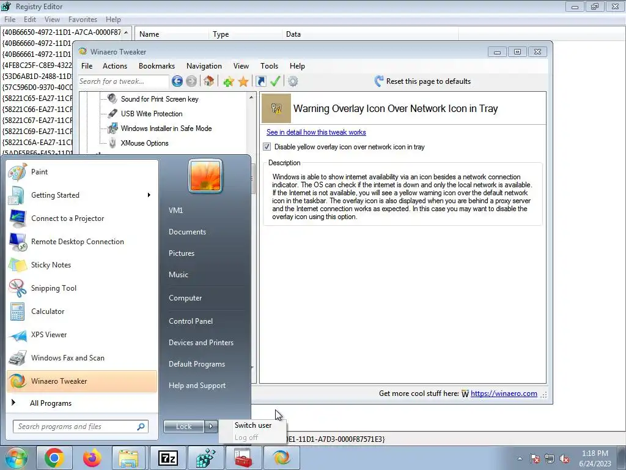Open the Tools menu in Winaero Tweaker
Viewport: 626px width, 470px height.
coord(269,66)
